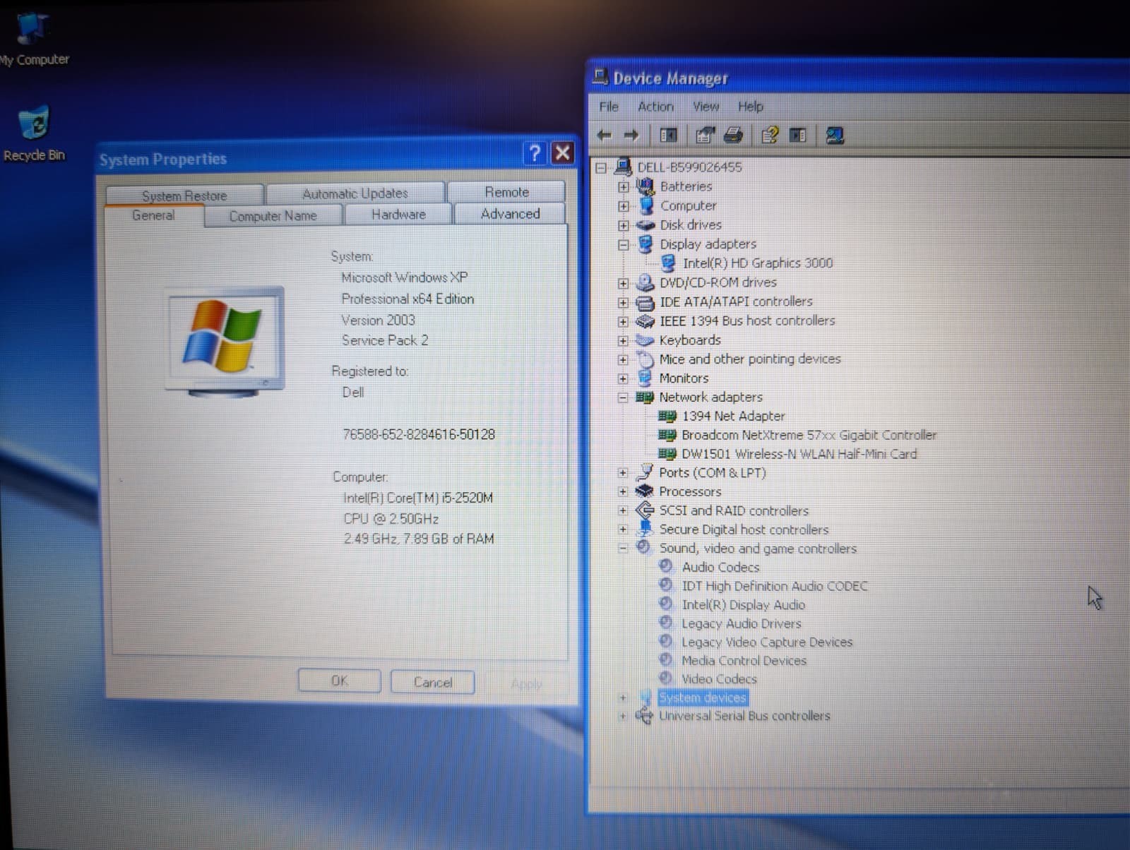Select Broadcom NetXtreme 57xx Gigabit Controller

(809, 435)
